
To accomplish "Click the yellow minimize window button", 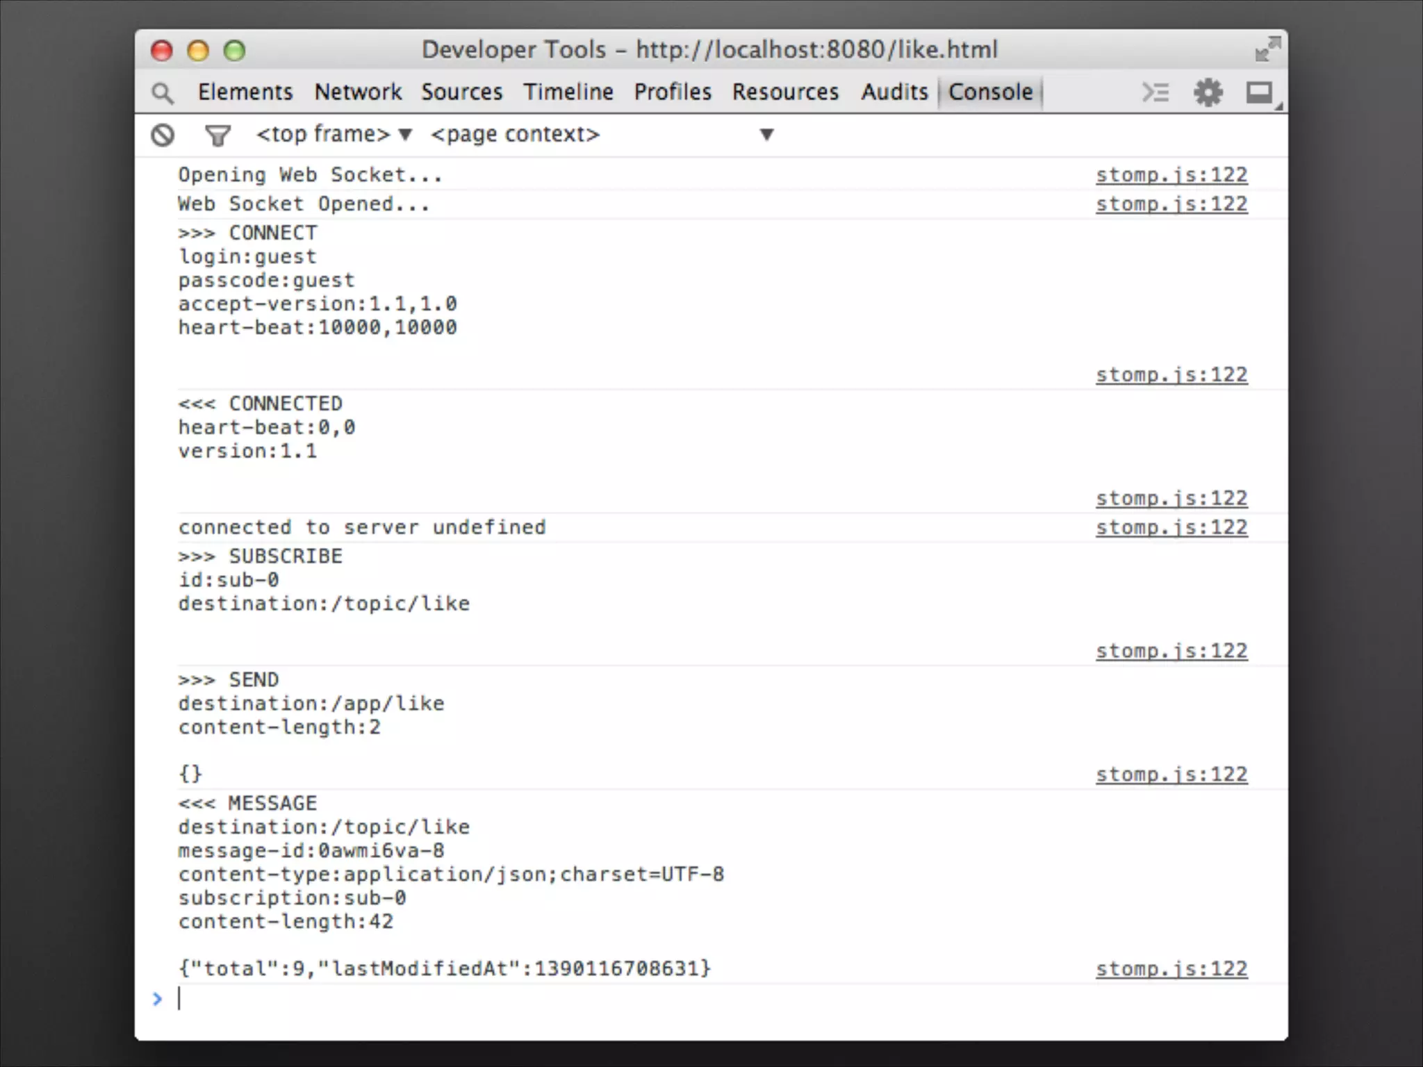I will (x=198, y=51).
